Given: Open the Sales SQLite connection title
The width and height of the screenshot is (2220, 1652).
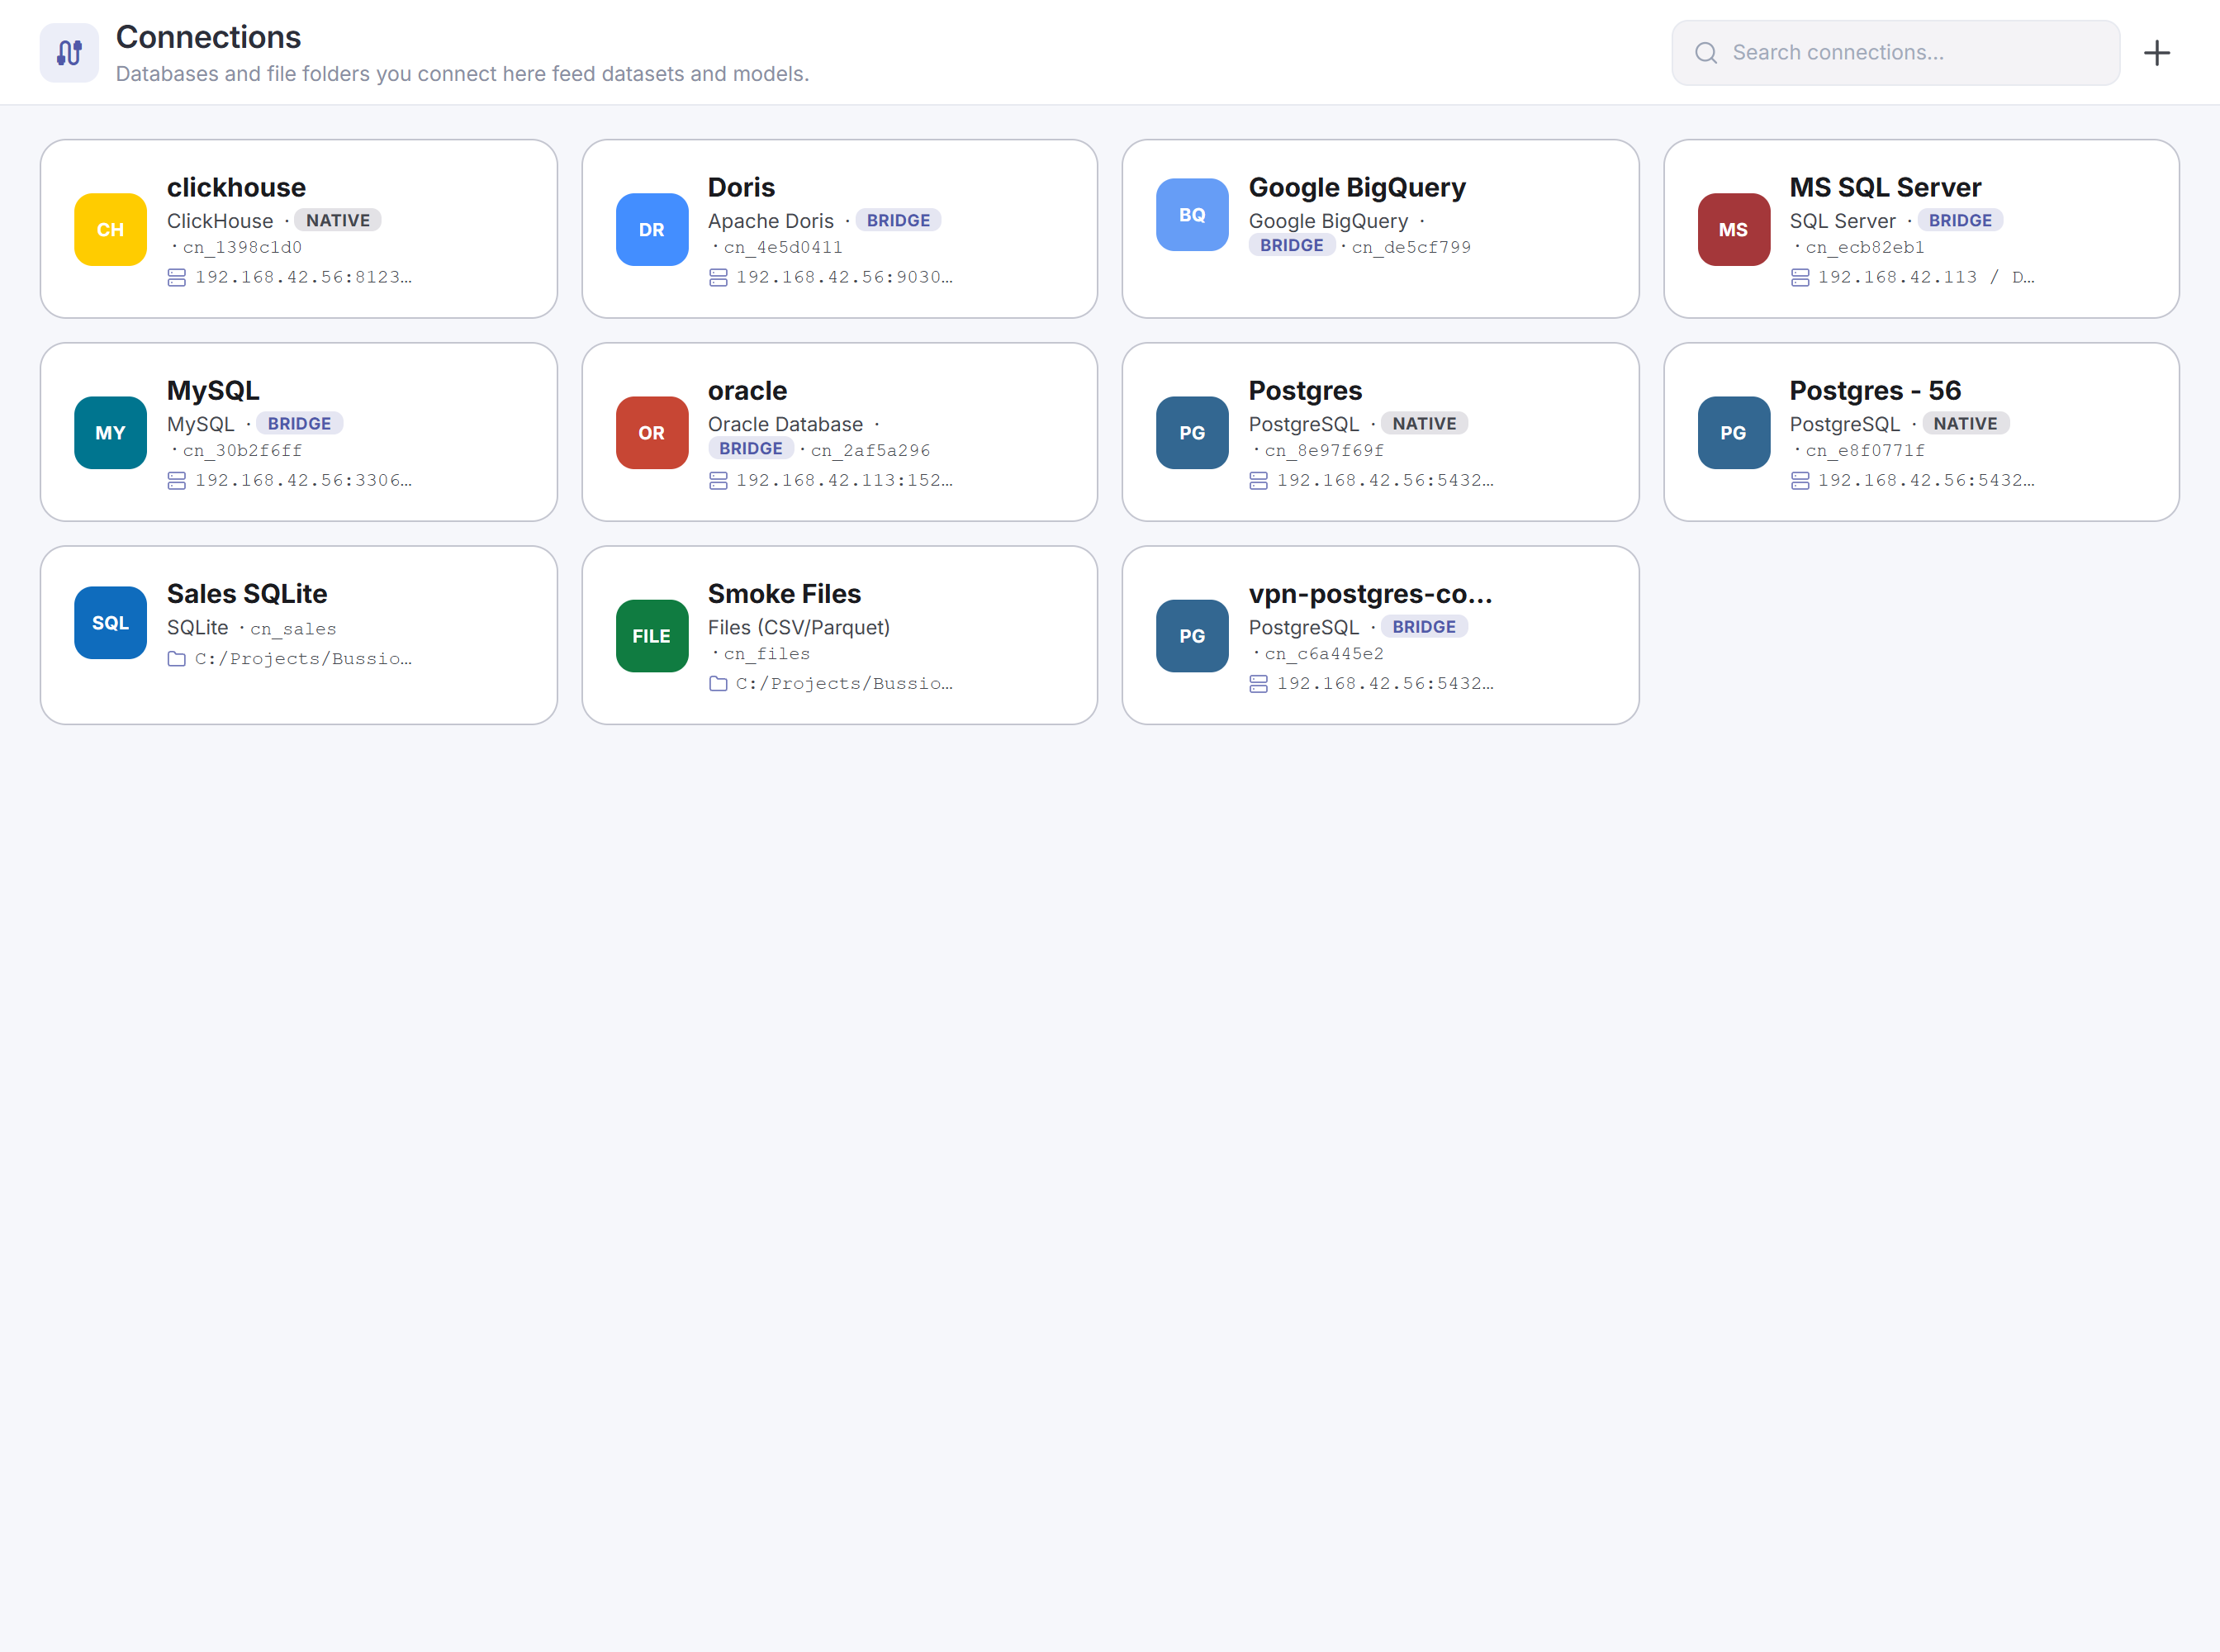Looking at the screenshot, I should 247,593.
